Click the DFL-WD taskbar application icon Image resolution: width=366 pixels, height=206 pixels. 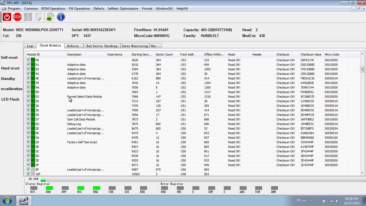(x=24, y=201)
